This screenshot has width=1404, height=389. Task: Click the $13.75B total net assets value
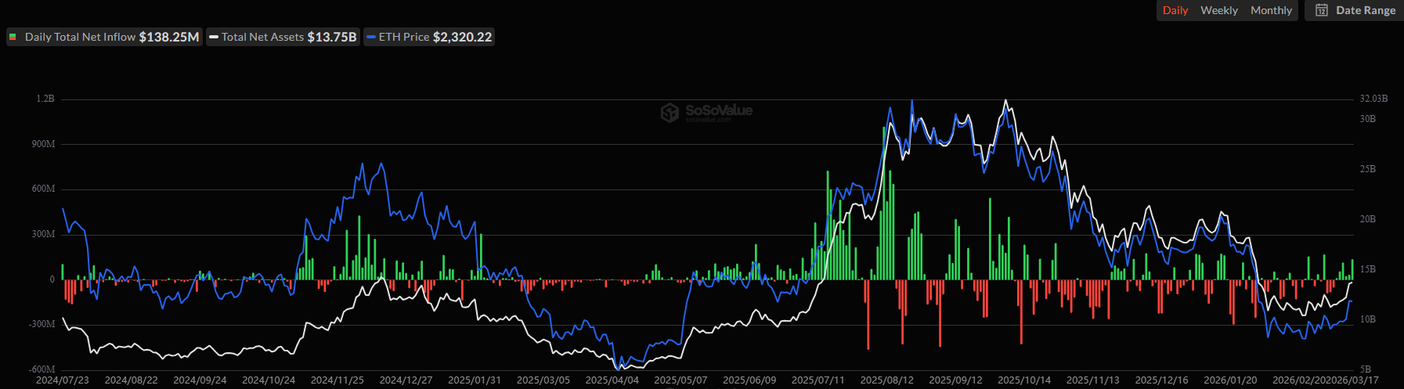click(332, 37)
